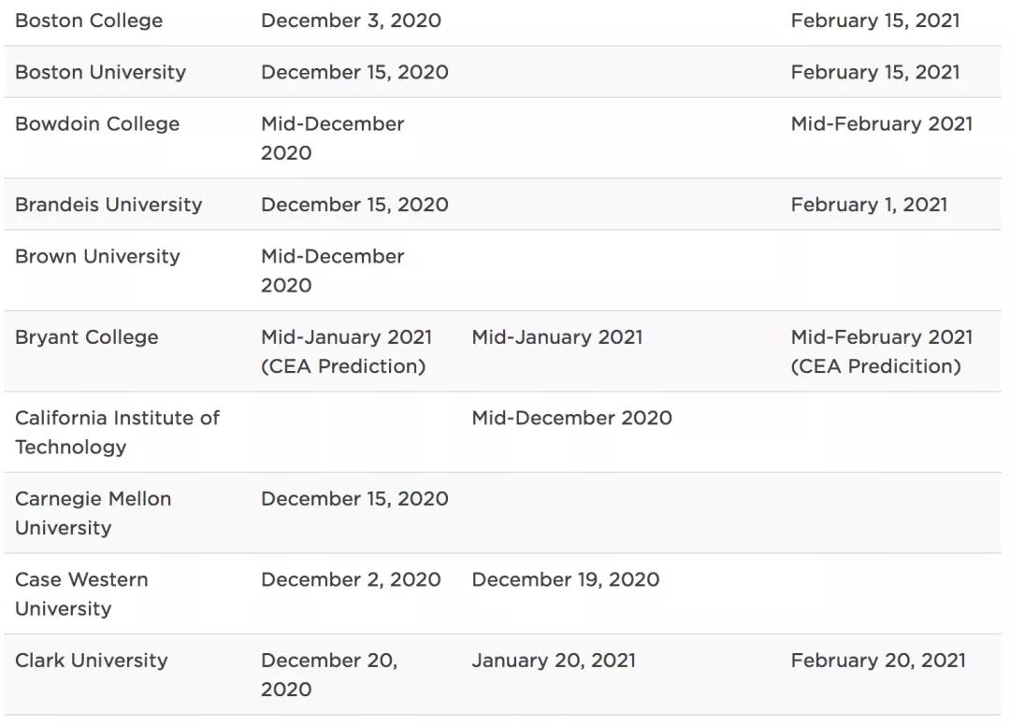Select the Boston University school name
This screenshot has width=1010, height=726.
click(x=100, y=72)
